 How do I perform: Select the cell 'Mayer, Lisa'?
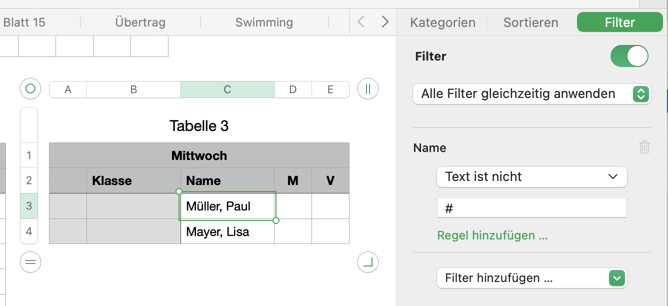pyautogui.click(x=227, y=231)
